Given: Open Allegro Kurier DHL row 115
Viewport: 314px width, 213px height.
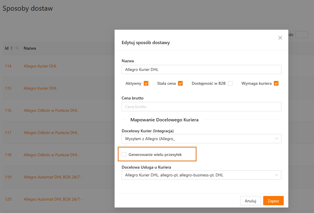Looking at the screenshot, I should pos(40,88).
